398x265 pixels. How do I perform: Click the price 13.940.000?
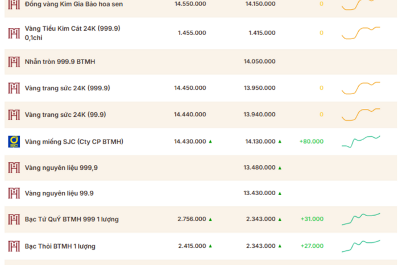259,115
